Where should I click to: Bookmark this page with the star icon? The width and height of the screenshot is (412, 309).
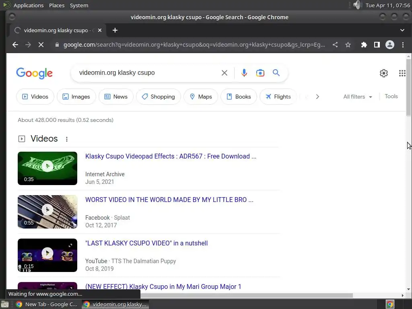tap(348, 45)
